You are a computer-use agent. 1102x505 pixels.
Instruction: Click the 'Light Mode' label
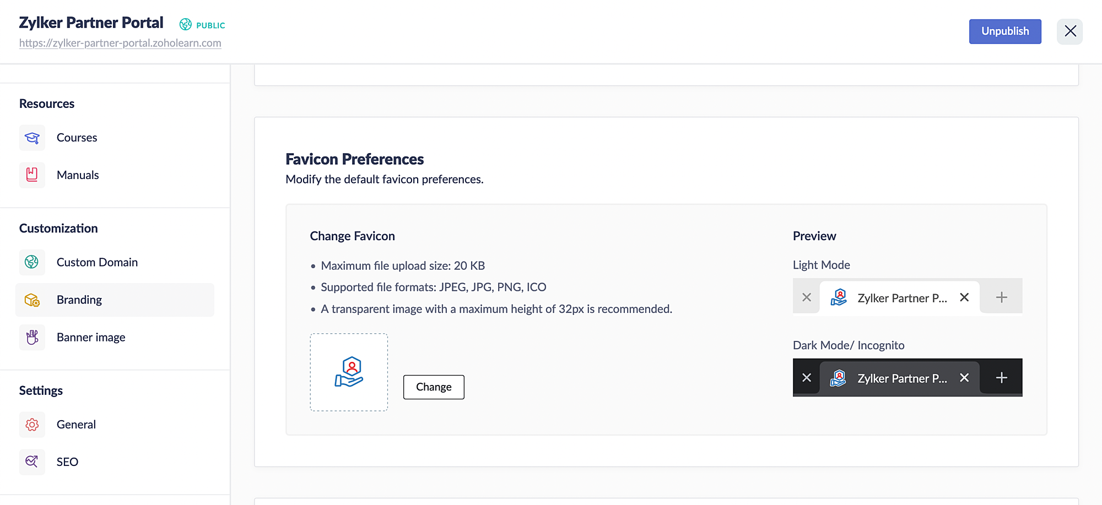tap(822, 265)
